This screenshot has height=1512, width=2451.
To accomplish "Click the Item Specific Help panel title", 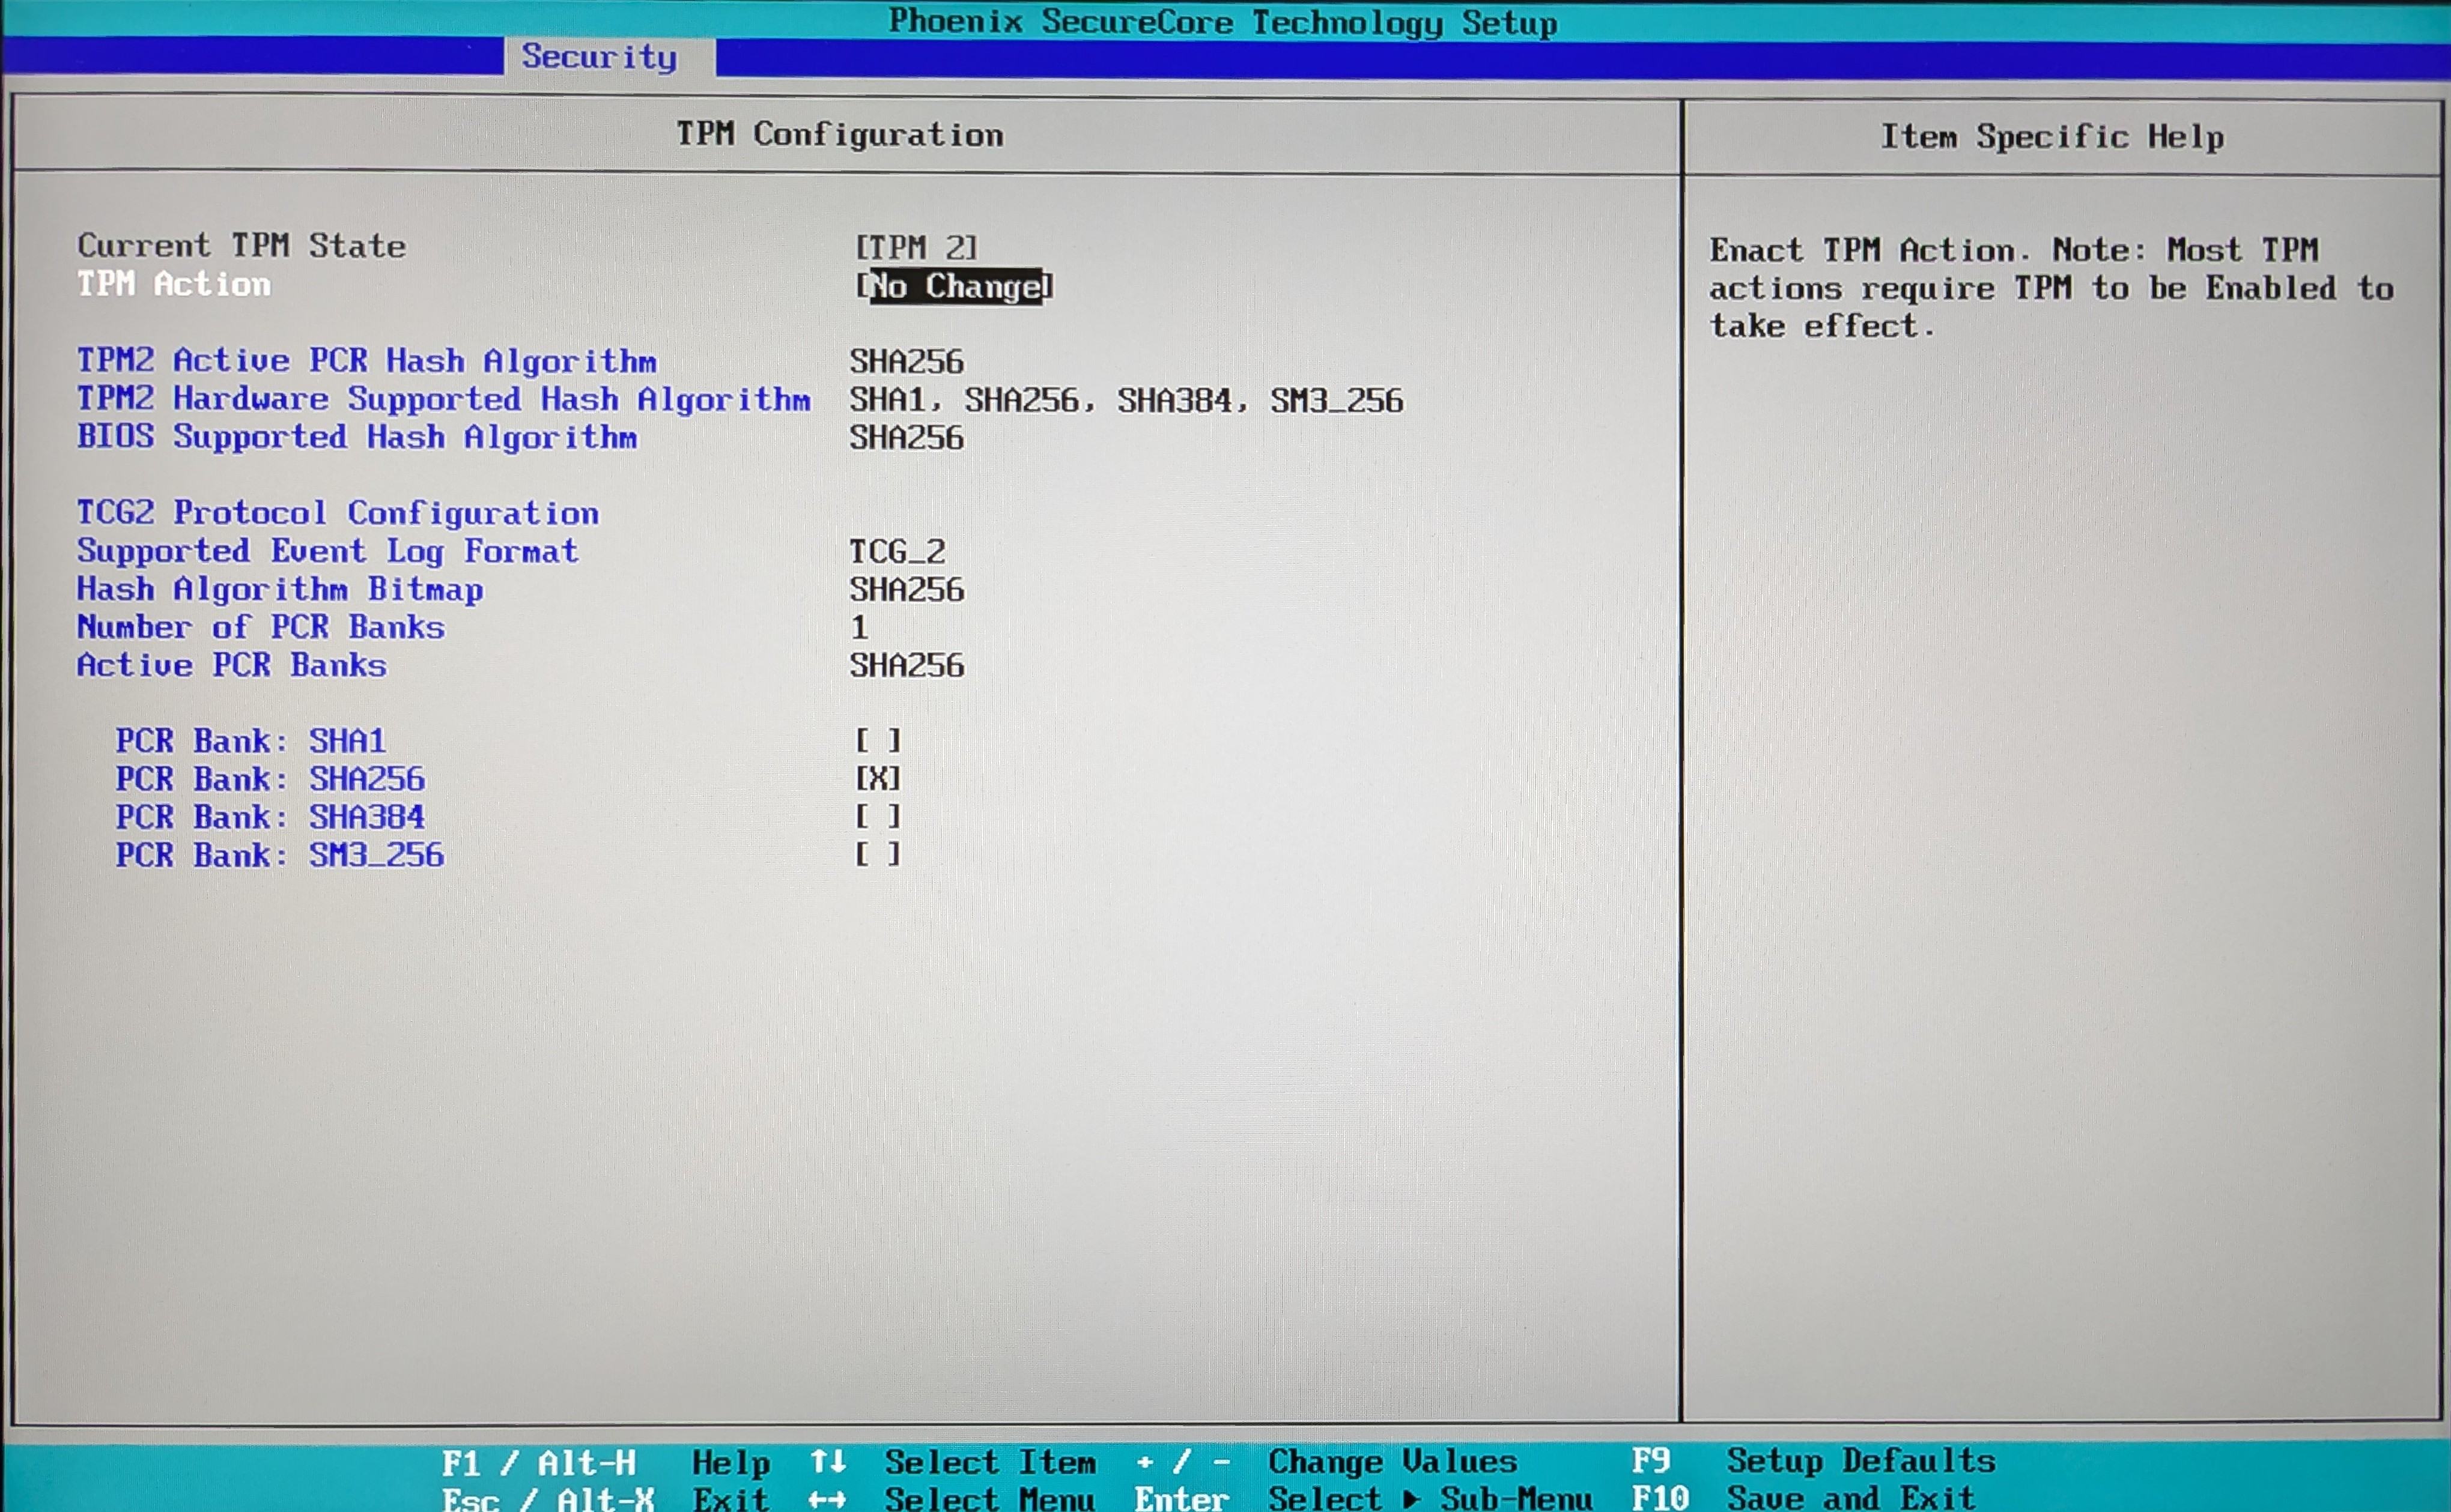I will click(2052, 137).
